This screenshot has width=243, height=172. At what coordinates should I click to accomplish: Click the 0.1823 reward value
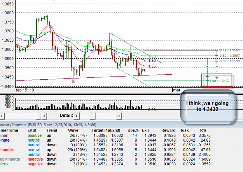(170, 135)
